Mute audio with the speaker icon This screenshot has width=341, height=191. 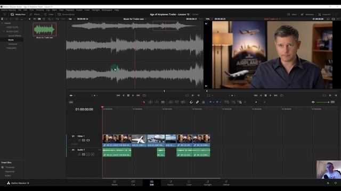tap(313, 102)
